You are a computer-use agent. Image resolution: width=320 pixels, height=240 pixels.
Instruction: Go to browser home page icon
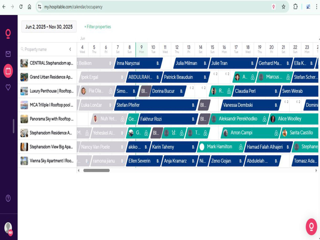(x=29, y=7)
